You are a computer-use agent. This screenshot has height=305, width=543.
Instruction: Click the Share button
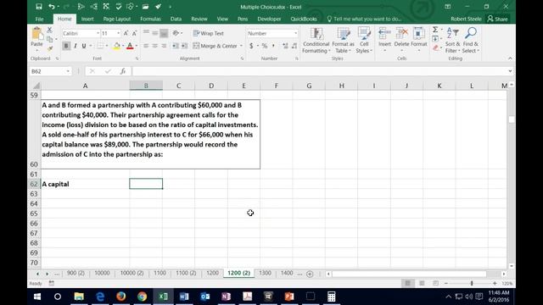498,19
